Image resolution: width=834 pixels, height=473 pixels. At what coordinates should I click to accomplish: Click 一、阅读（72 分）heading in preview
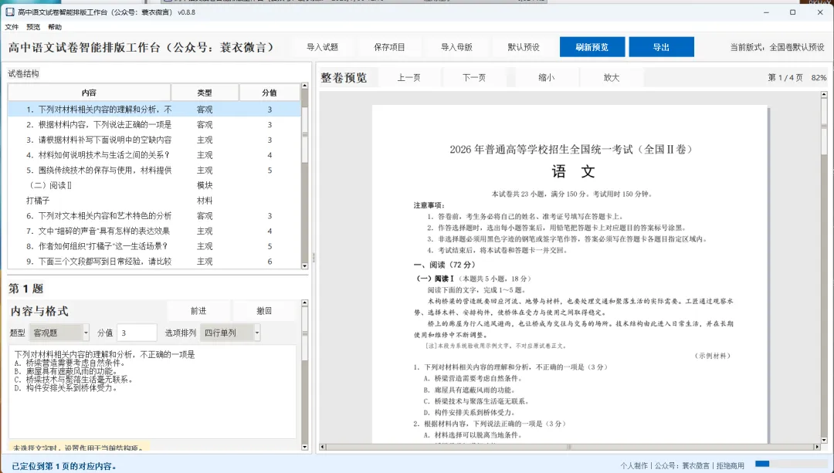click(445, 265)
